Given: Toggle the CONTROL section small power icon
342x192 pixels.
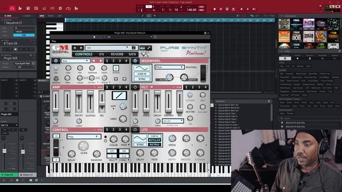Looking at the screenshot, I should (x=105, y=141).
